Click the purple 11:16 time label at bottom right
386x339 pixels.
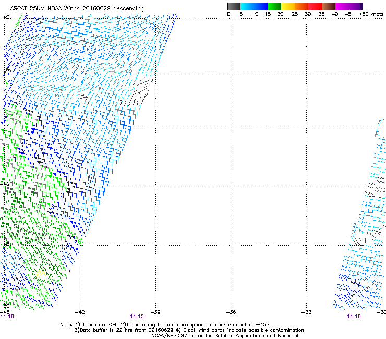click(354, 317)
